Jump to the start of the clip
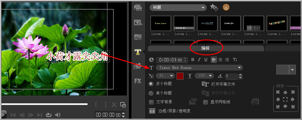This screenshot has height=120, width=302. point(13,115)
